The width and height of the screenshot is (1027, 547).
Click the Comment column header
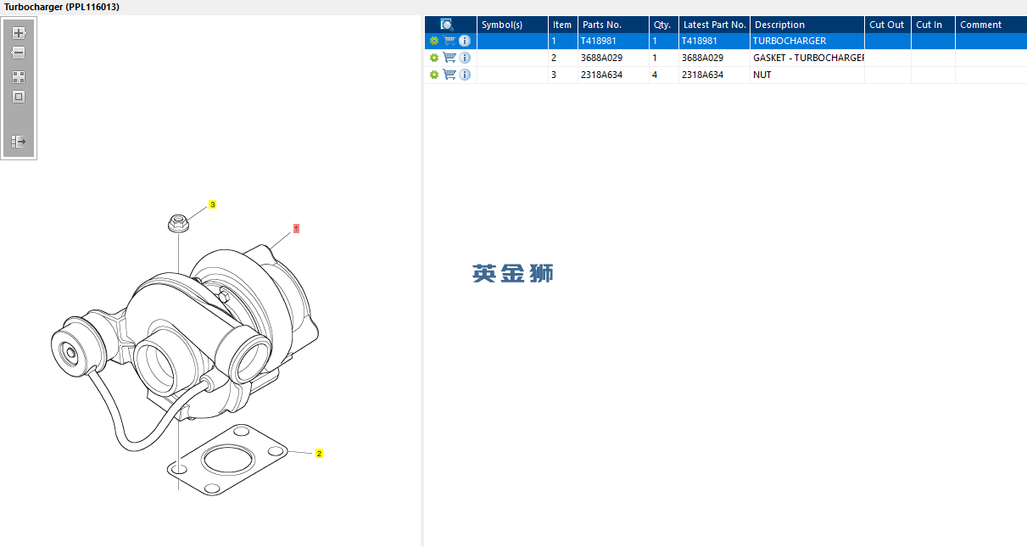pyautogui.click(x=991, y=25)
